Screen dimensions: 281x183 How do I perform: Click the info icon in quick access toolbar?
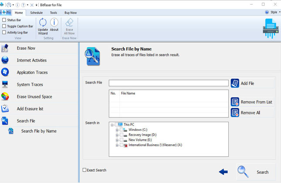point(17,5)
